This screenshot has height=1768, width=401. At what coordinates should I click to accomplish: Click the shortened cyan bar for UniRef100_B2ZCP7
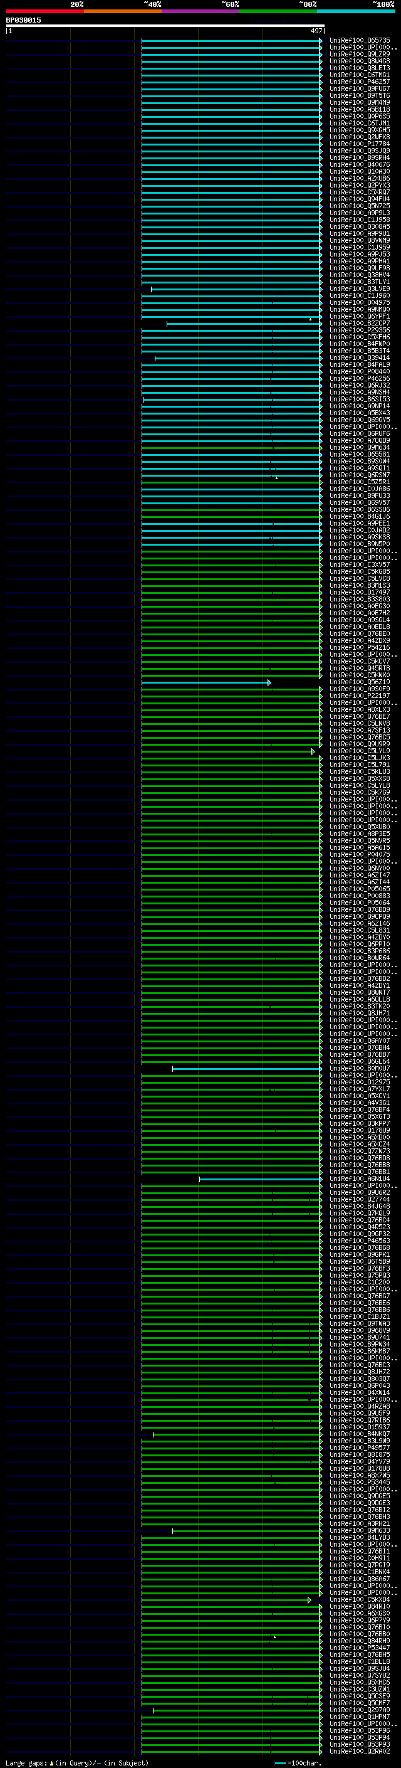[x=244, y=324]
